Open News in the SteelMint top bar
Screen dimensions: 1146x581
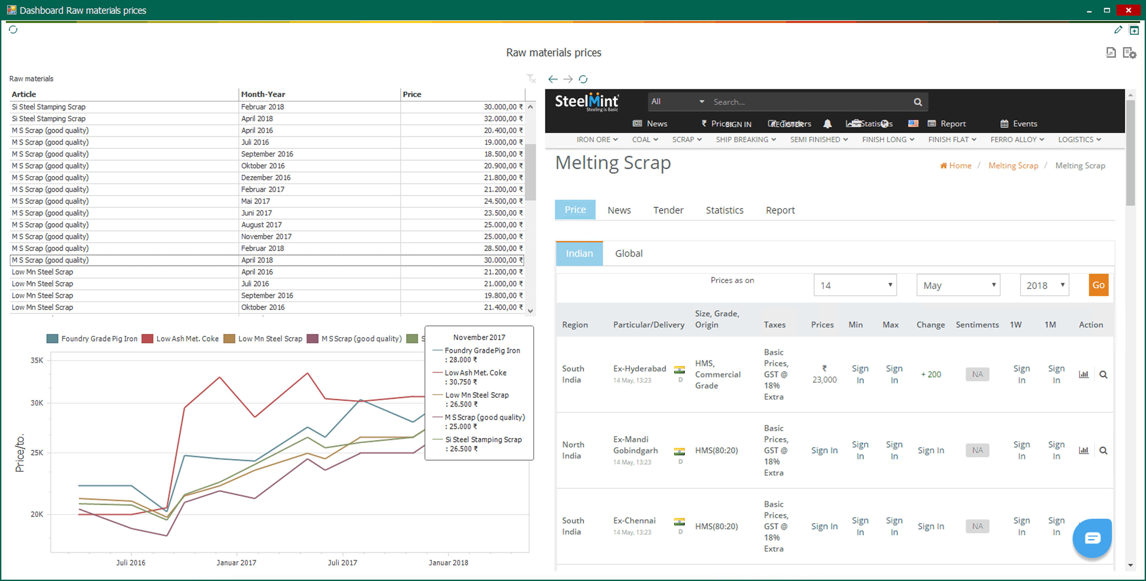point(650,124)
